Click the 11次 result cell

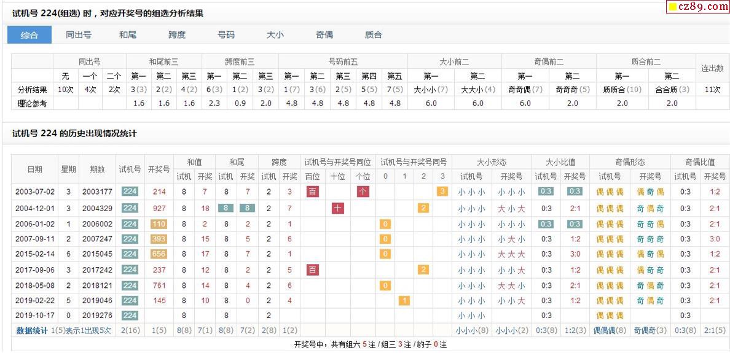pyautogui.click(x=712, y=90)
